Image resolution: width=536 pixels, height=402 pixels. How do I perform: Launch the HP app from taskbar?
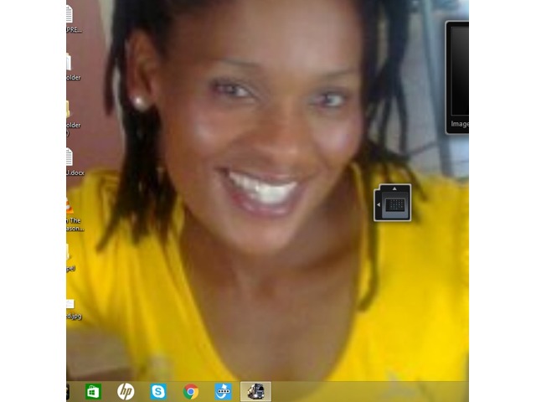(126, 391)
